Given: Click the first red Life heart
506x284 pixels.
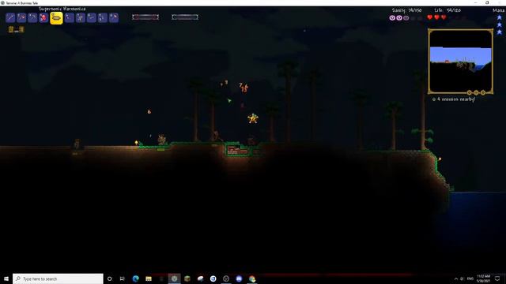Looking at the screenshot, I should [429, 17].
